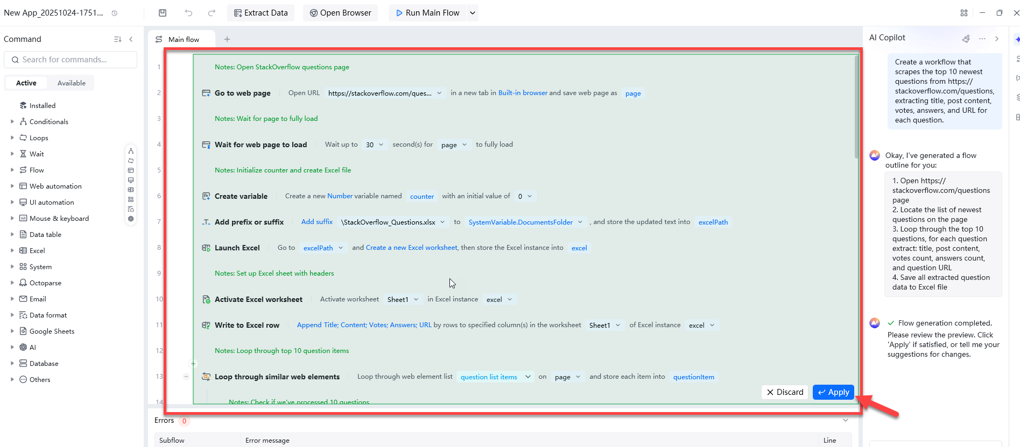Expand the Web automation category
1020x447 pixels.
point(12,186)
